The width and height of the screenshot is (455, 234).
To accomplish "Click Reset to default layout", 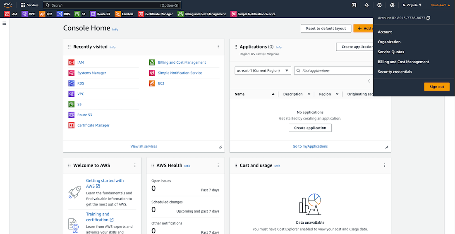I will (x=326, y=29).
